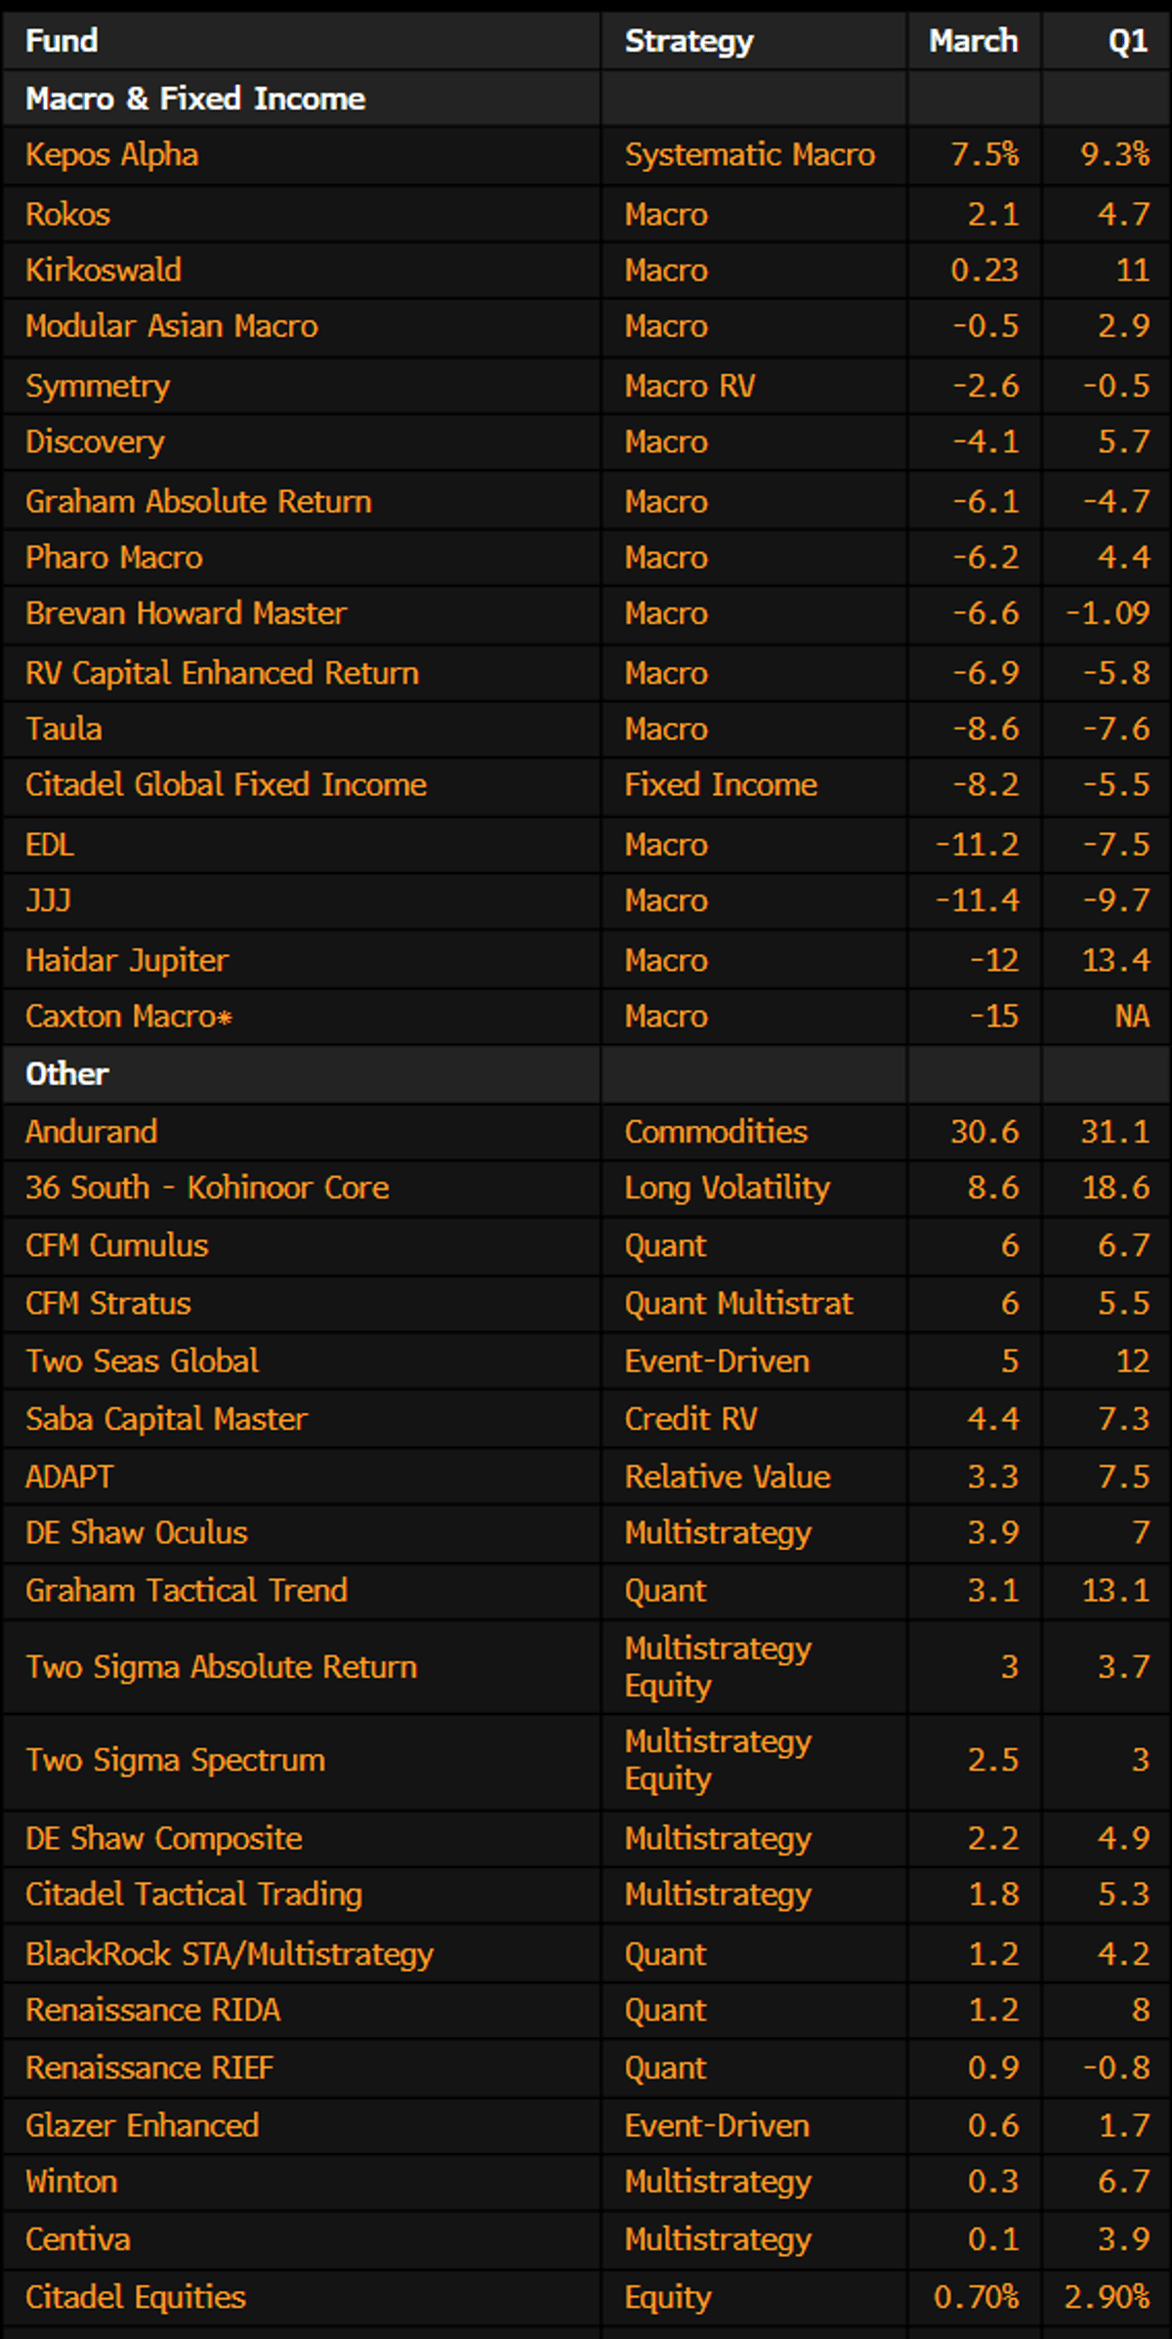Click the Relative Value strategy cell
Screen dimensions: 1172x2339
[x=728, y=1476]
